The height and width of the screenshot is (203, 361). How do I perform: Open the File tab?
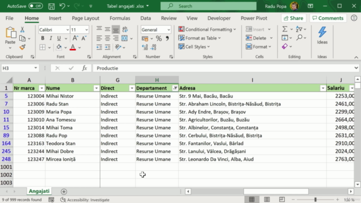pyautogui.click(x=10, y=18)
